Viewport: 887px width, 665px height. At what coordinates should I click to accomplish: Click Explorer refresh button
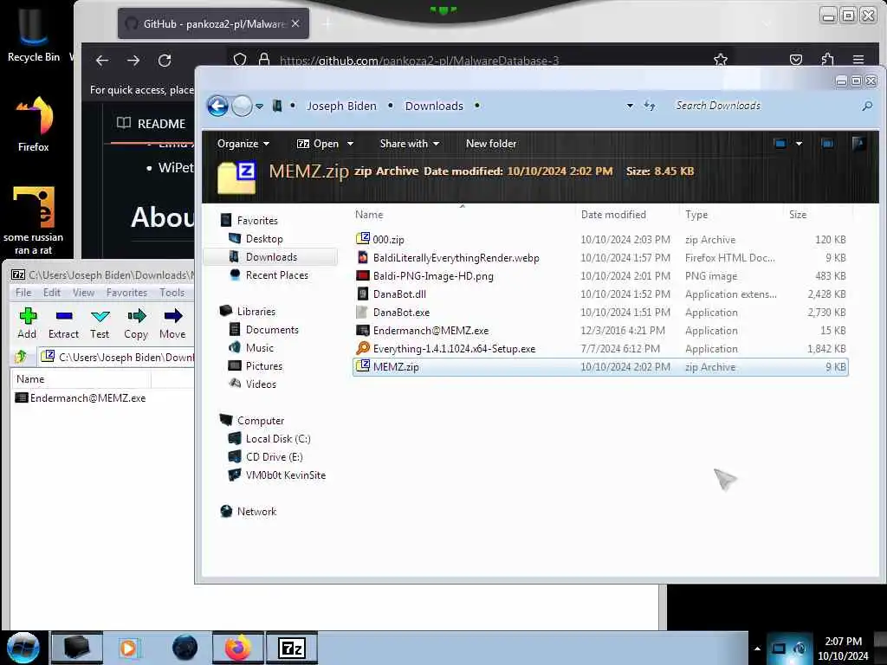point(650,106)
